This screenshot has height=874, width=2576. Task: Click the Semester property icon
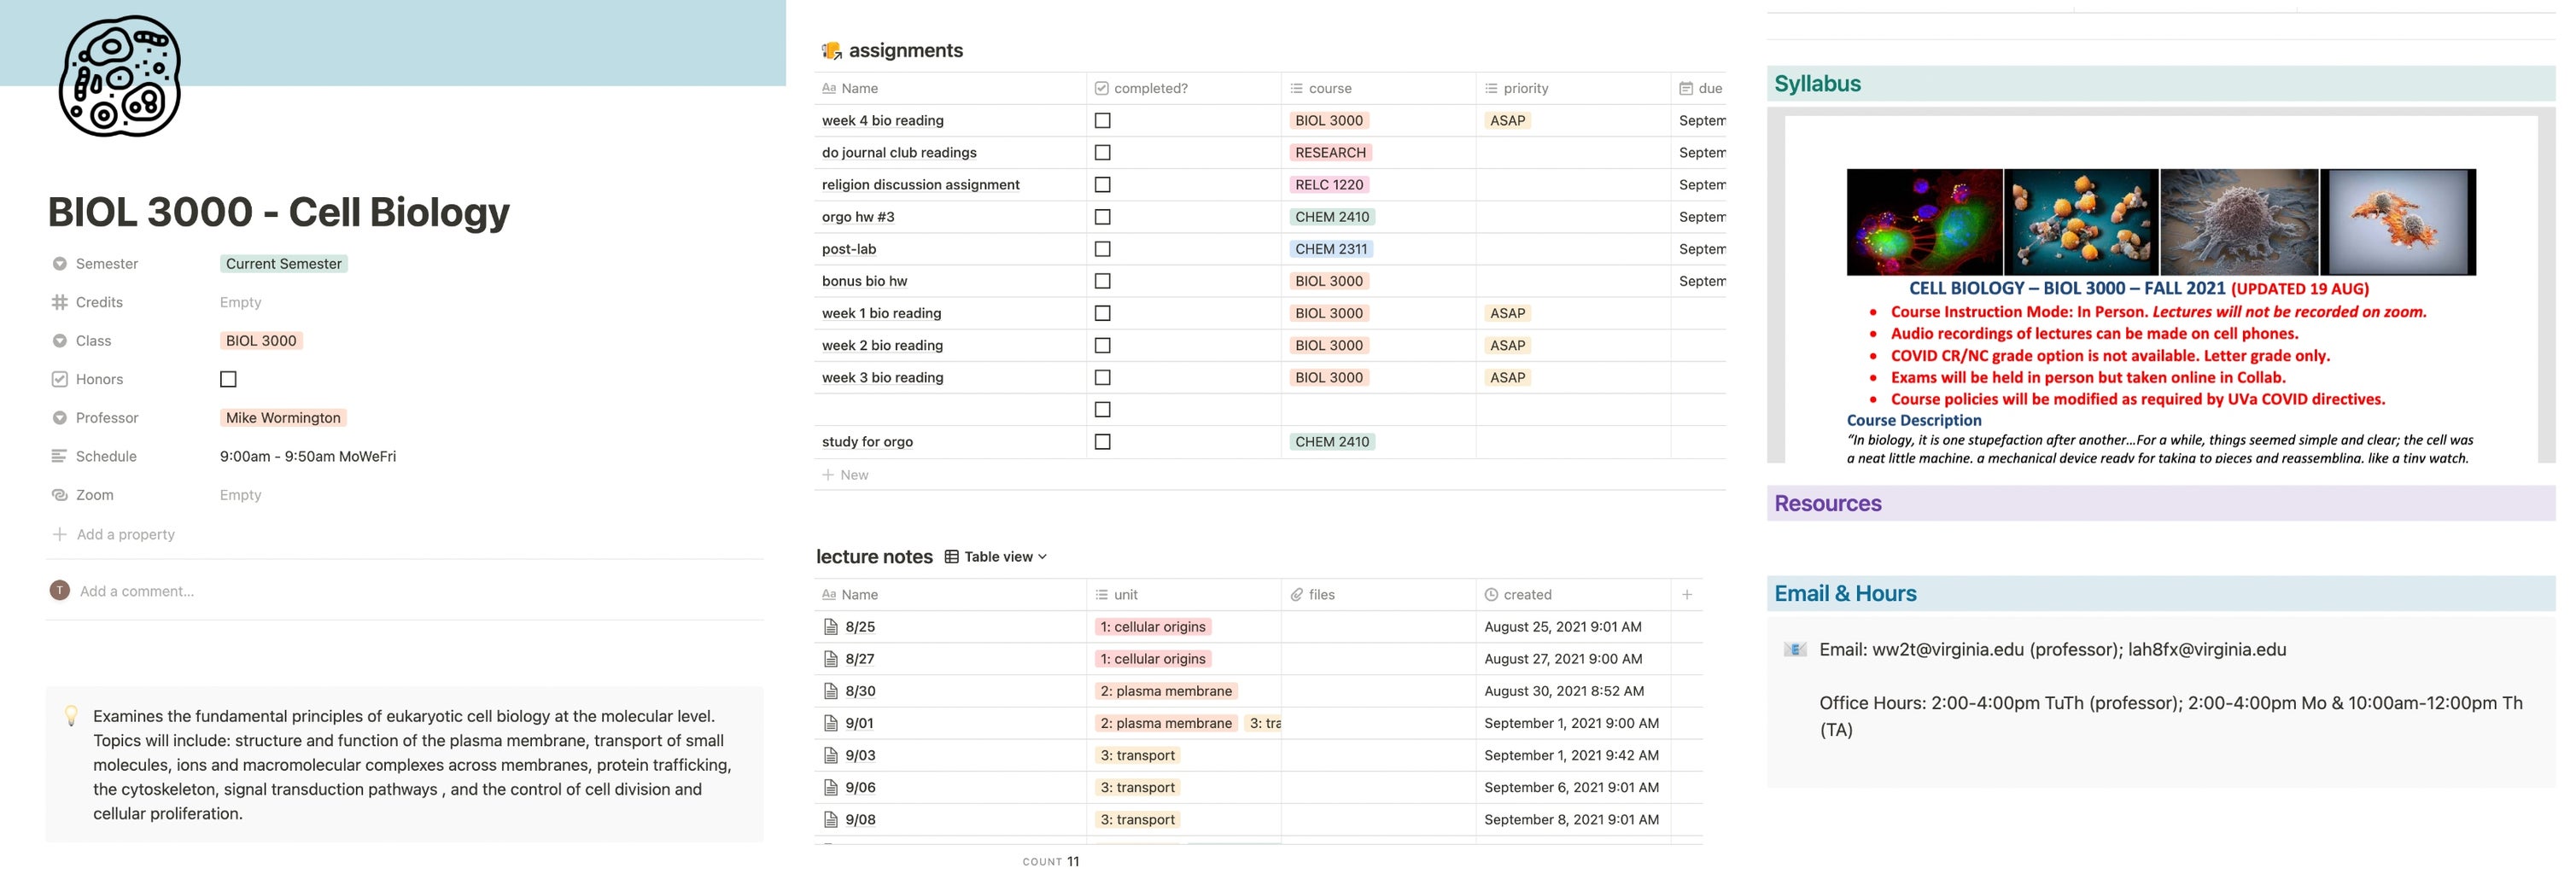click(x=59, y=264)
